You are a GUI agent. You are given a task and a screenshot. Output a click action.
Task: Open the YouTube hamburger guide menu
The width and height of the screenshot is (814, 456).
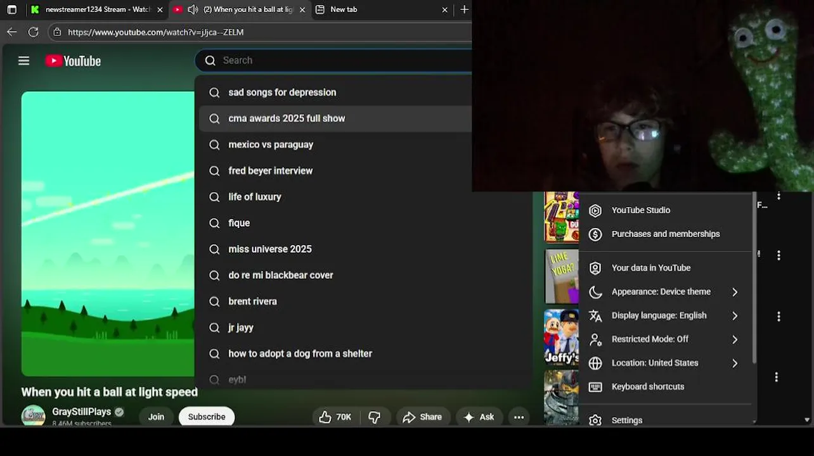tap(23, 61)
